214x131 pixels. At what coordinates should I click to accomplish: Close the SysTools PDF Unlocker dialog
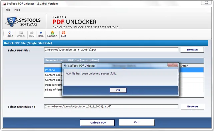[x=173, y=65]
